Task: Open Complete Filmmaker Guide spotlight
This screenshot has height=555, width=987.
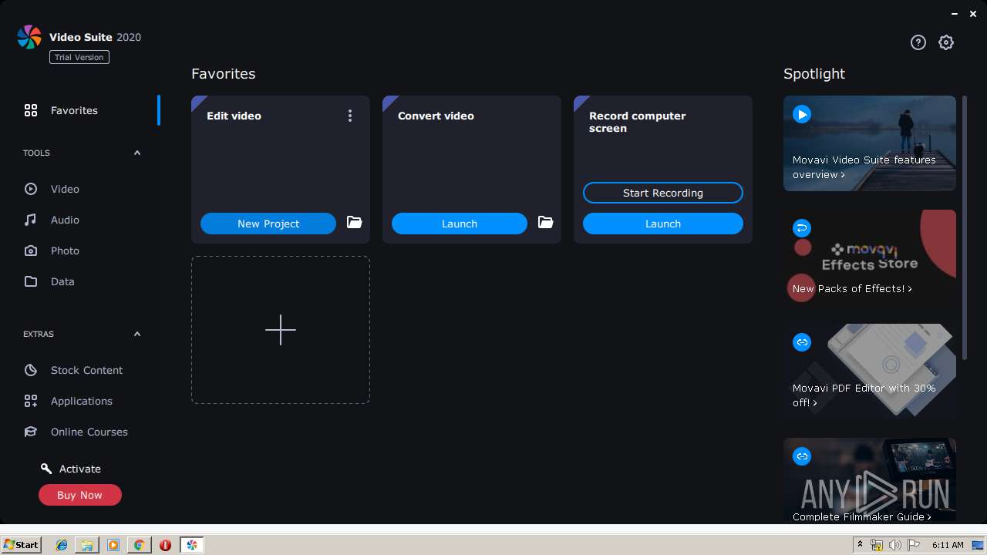Action: coord(870,481)
